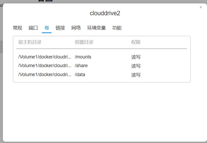Click the 容器目录 column header
207x143 pixels.
coord(84,42)
